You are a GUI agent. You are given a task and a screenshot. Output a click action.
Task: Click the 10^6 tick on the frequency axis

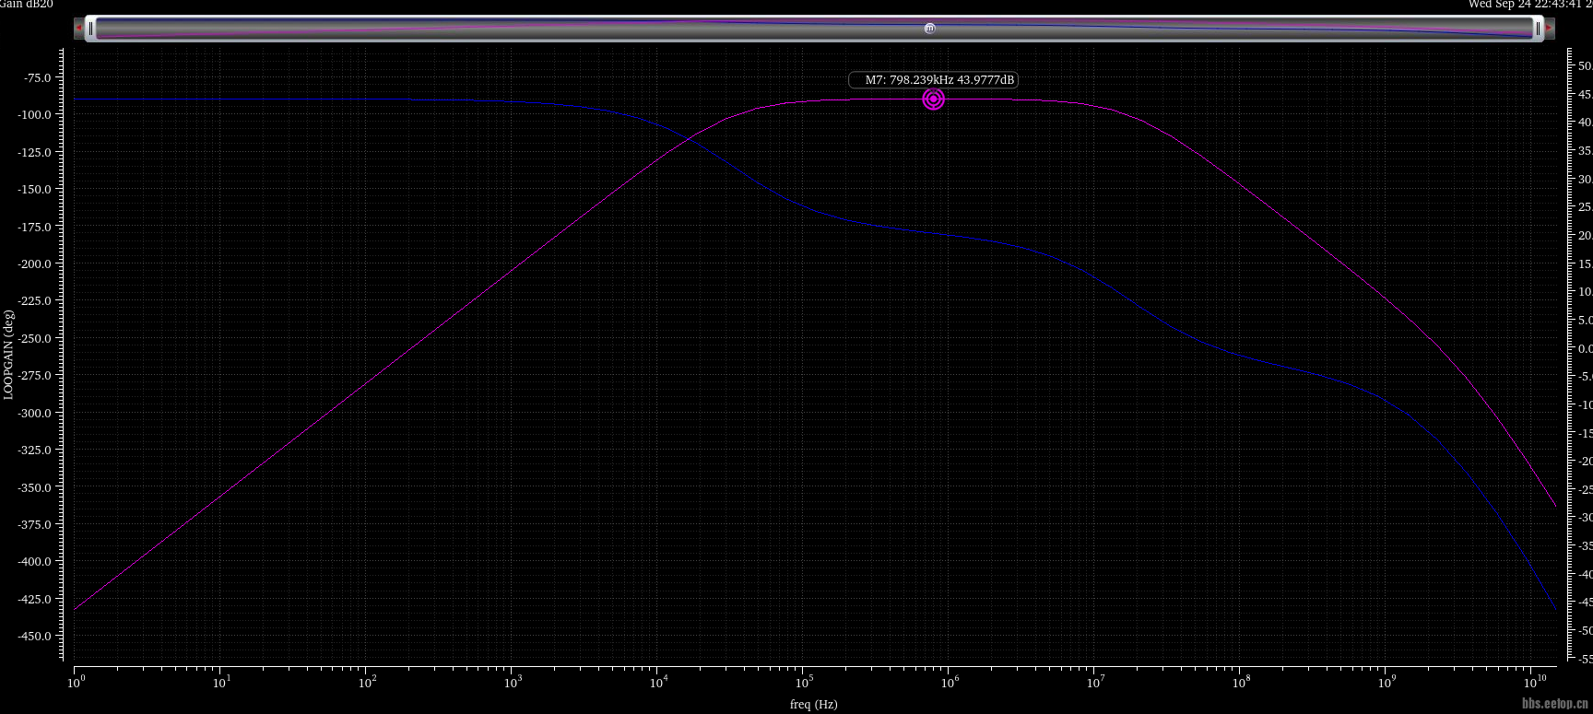pos(949,682)
